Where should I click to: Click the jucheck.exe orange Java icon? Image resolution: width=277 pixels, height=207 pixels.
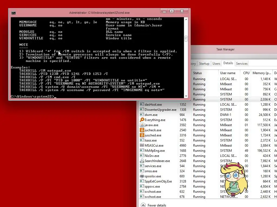[x=142, y=130]
